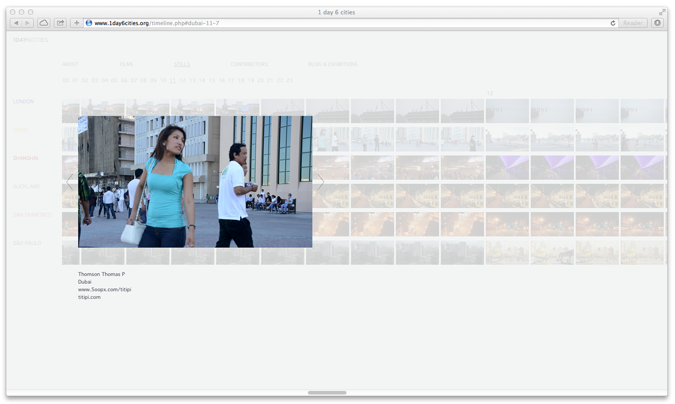Jump to hour 23 in the timeline
Screen dimensions: 675x404
tap(289, 81)
